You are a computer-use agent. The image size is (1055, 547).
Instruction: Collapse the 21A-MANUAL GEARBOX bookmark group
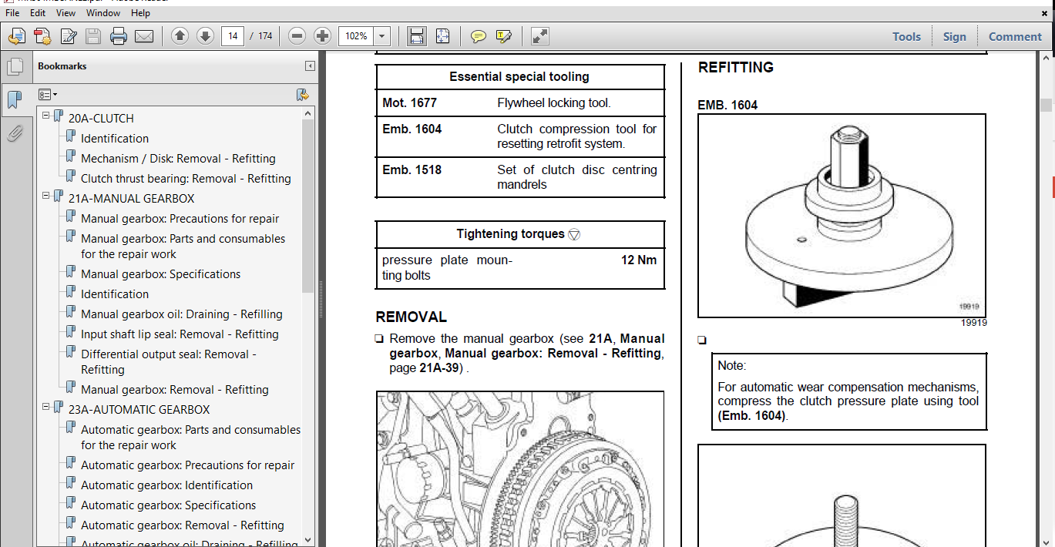click(x=46, y=196)
